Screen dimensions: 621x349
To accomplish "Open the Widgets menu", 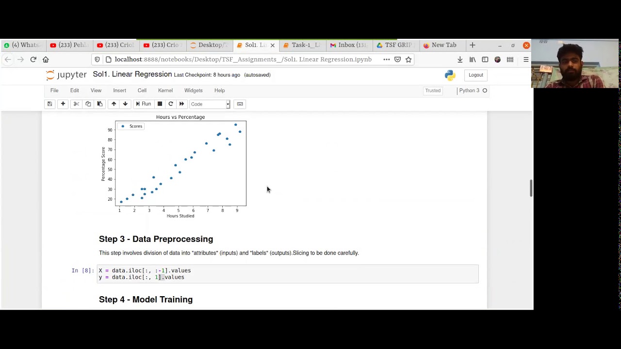I will tap(193, 90).
